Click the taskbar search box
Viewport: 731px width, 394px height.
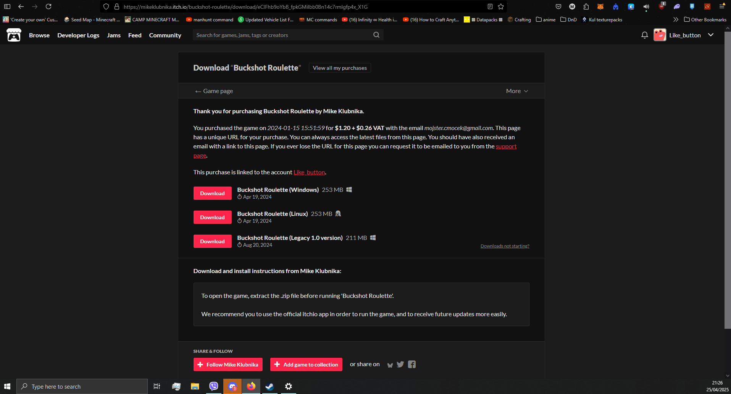click(x=82, y=386)
